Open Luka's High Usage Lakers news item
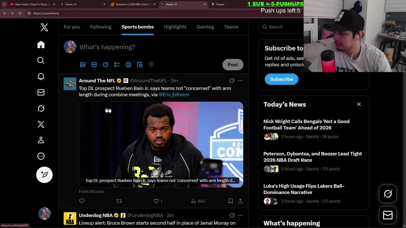This screenshot has width=406, height=228. pos(314,193)
